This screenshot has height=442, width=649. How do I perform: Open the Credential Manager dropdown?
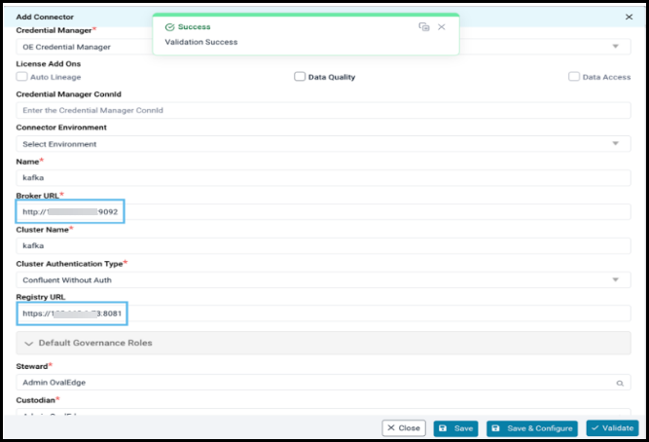tap(615, 47)
